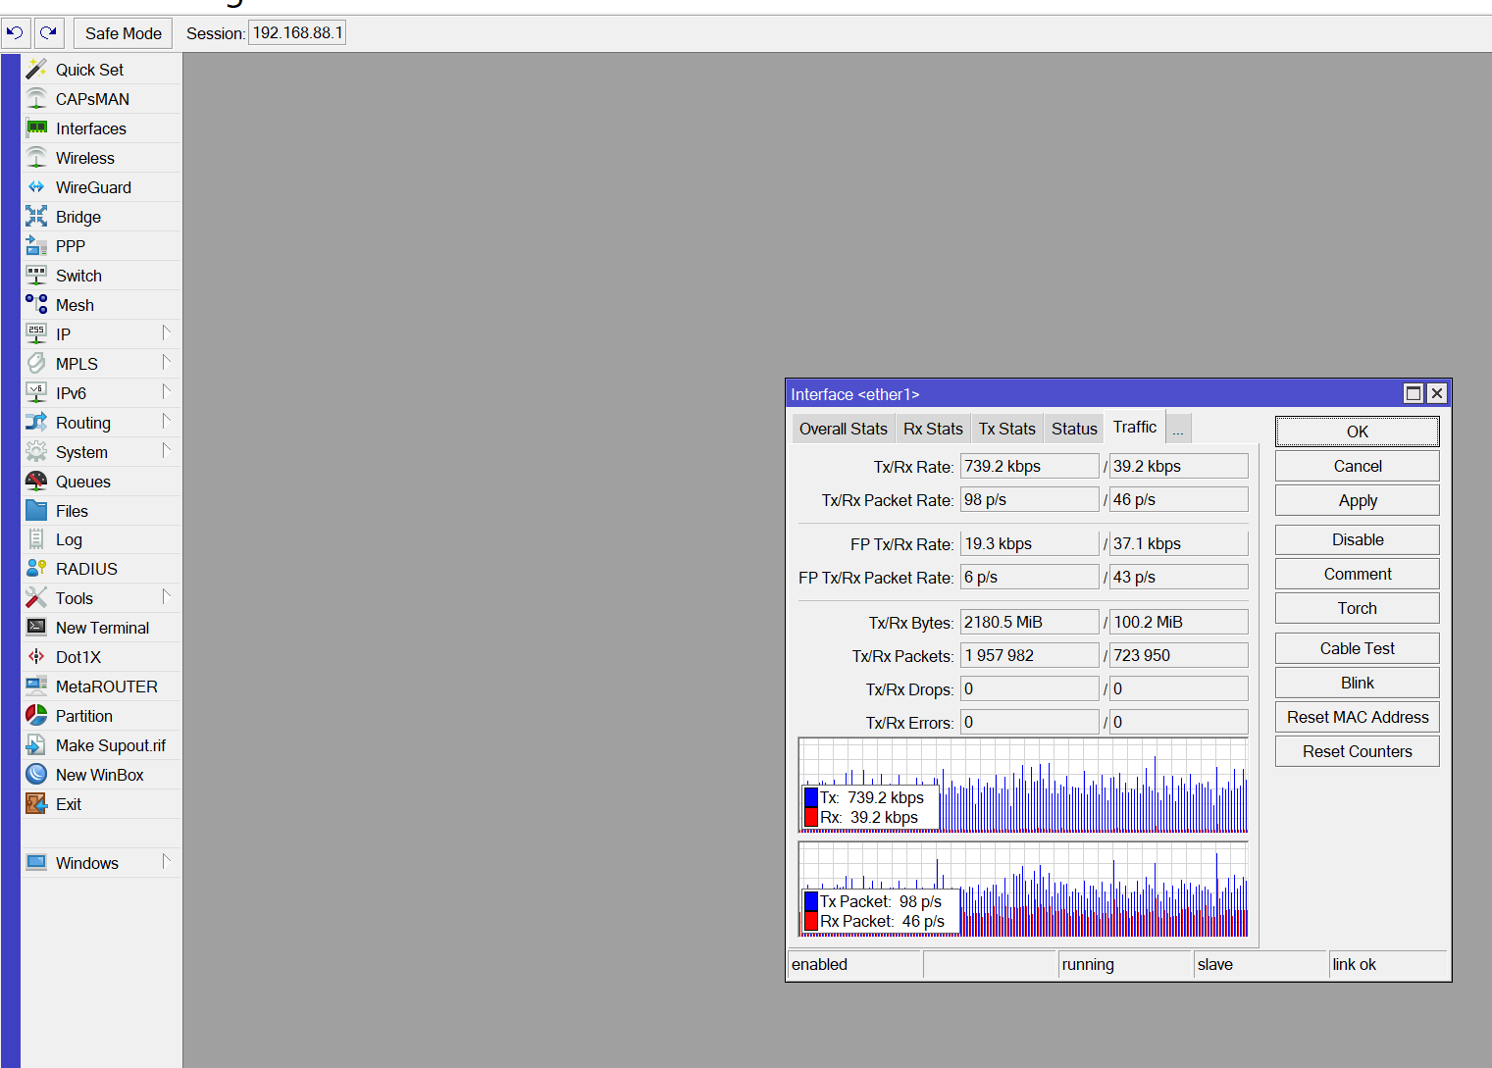The height and width of the screenshot is (1068, 1492).
Task: Open Switch icon in sidebar
Action: [x=36, y=276]
